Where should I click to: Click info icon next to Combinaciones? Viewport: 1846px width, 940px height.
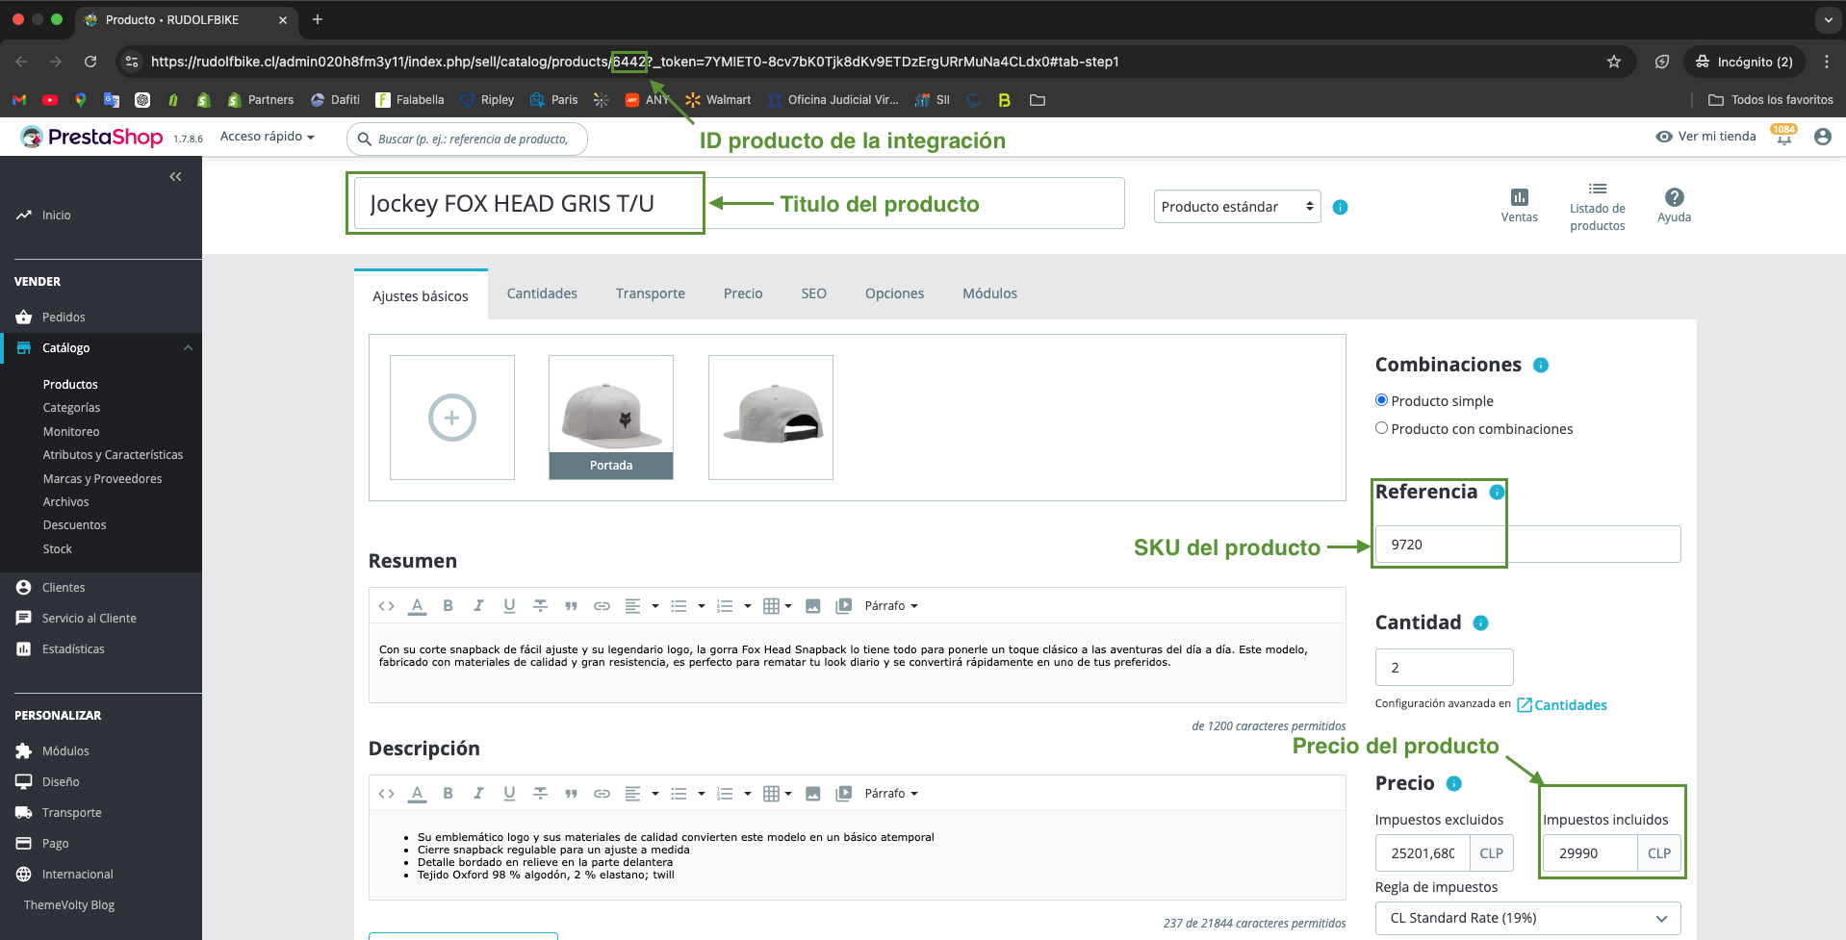coord(1541,366)
